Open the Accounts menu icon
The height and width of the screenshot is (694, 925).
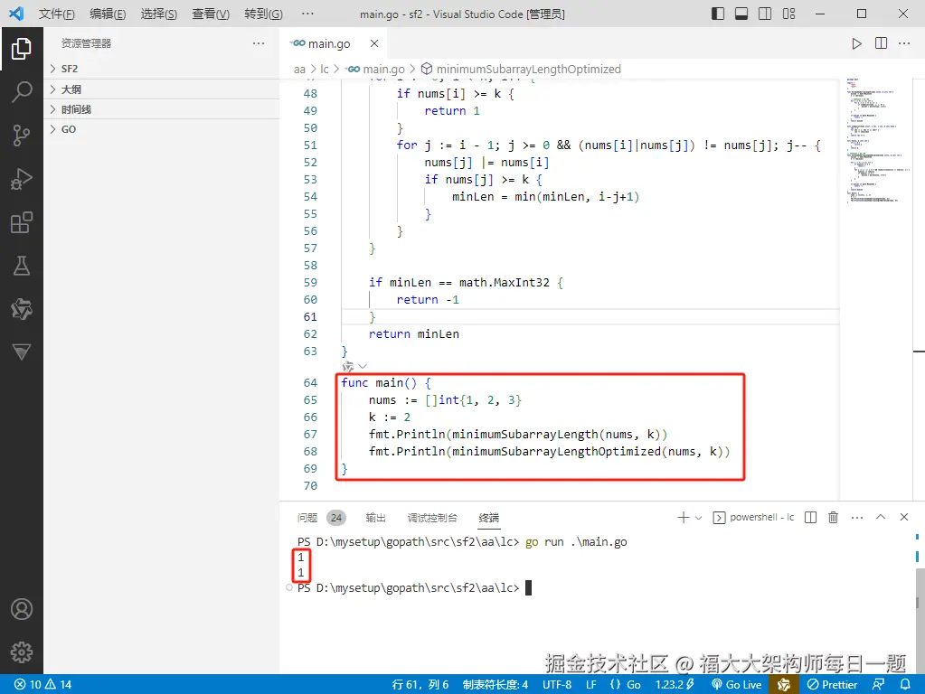click(x=21, y=609)
